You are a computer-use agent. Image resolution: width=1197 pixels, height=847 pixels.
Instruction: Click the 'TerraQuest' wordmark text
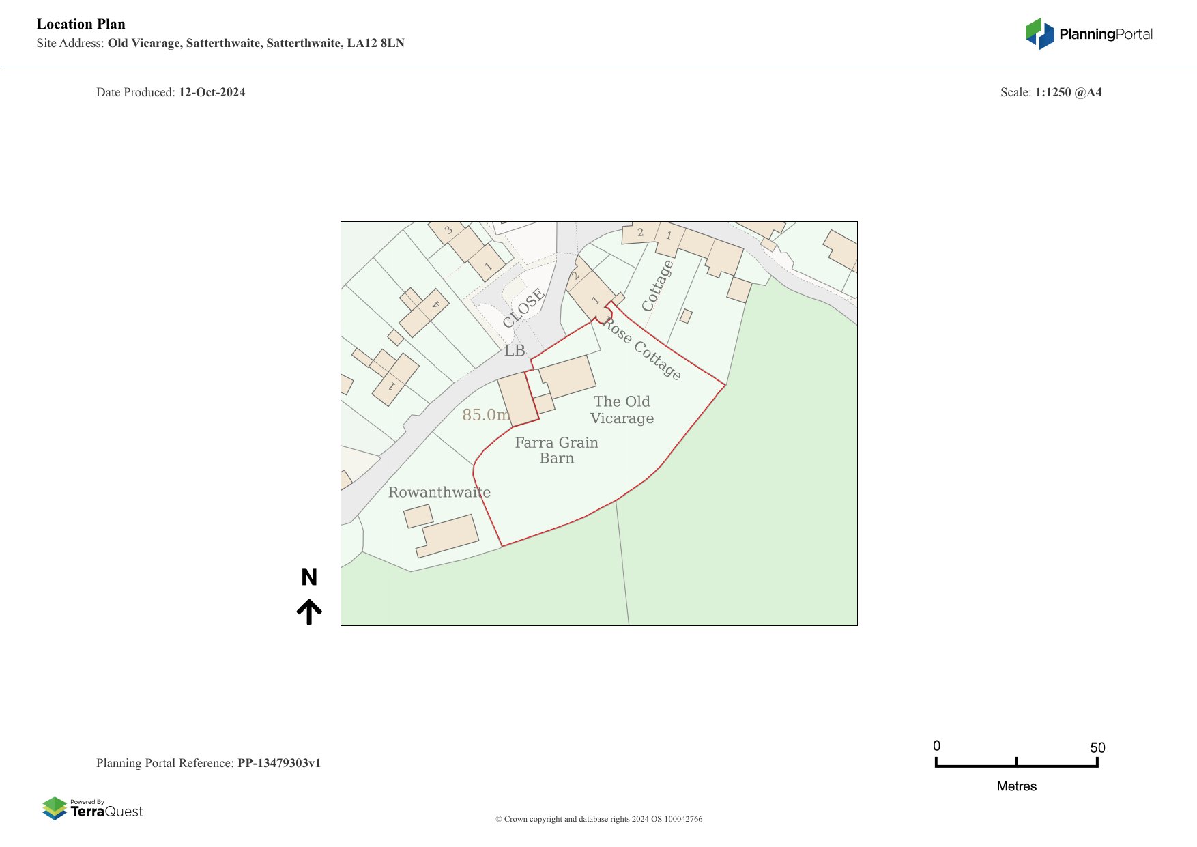(x=107, y=812)
